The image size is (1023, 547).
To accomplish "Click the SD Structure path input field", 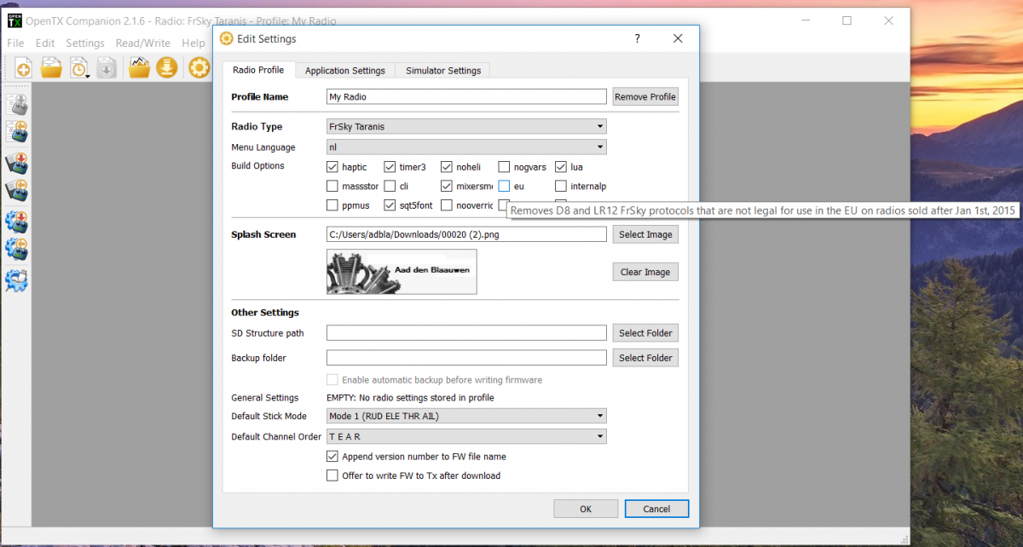I will tap(466, 333).
